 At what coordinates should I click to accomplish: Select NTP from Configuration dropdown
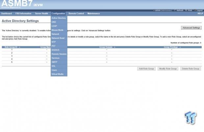click(59, 42)
